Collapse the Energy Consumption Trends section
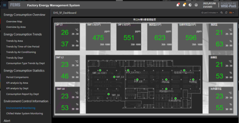 (23, 34)
